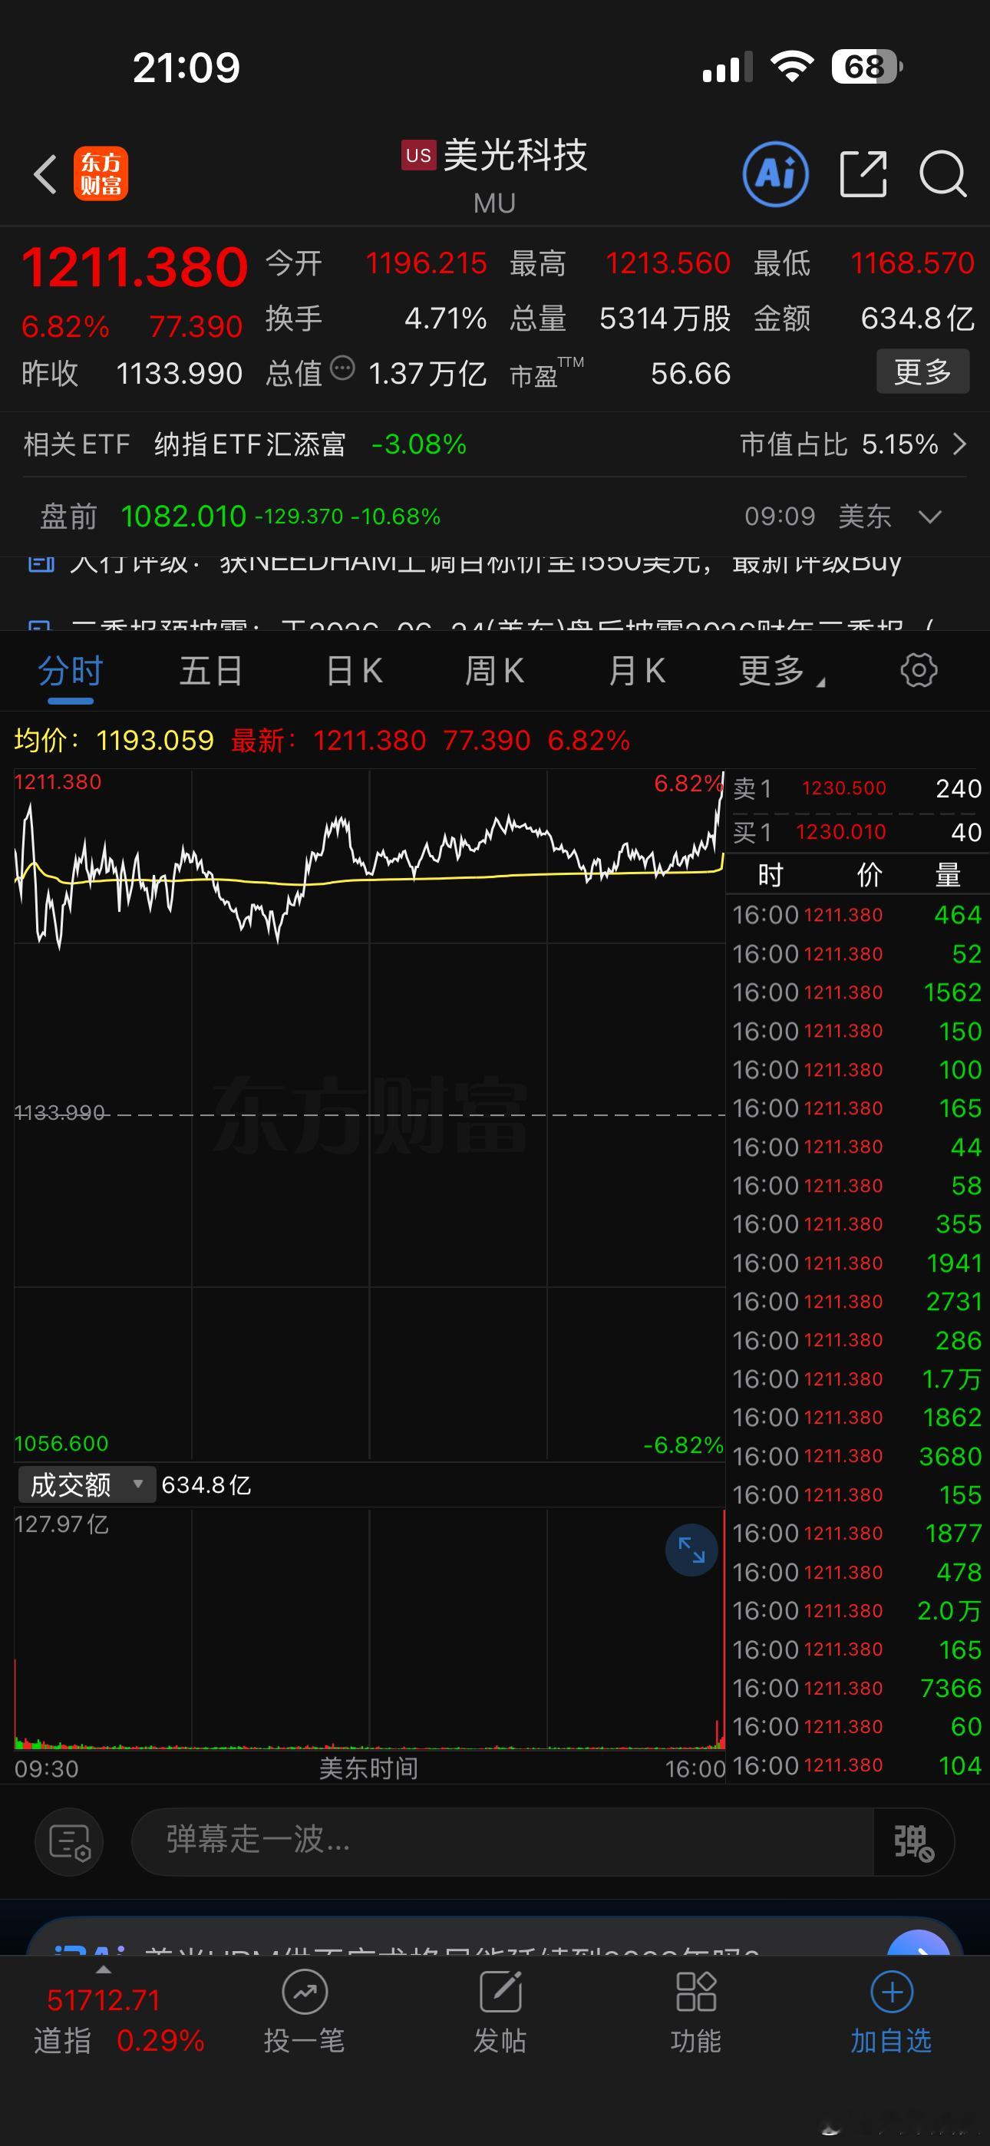Open the search magnifier icon

point(942,174)
